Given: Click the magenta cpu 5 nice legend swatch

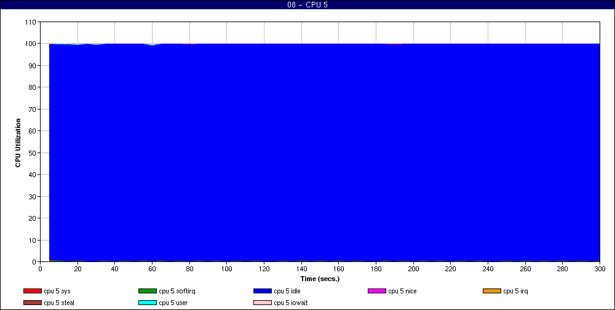Looking at the screenshot, I should (377, 291).
